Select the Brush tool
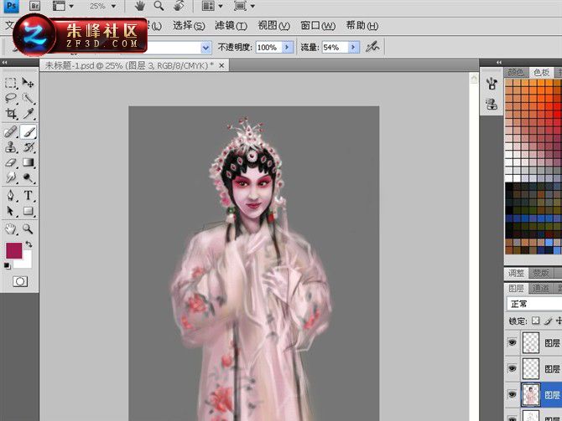Image resolution: width=562 pixels, height=421 pixels. [28, 131]
